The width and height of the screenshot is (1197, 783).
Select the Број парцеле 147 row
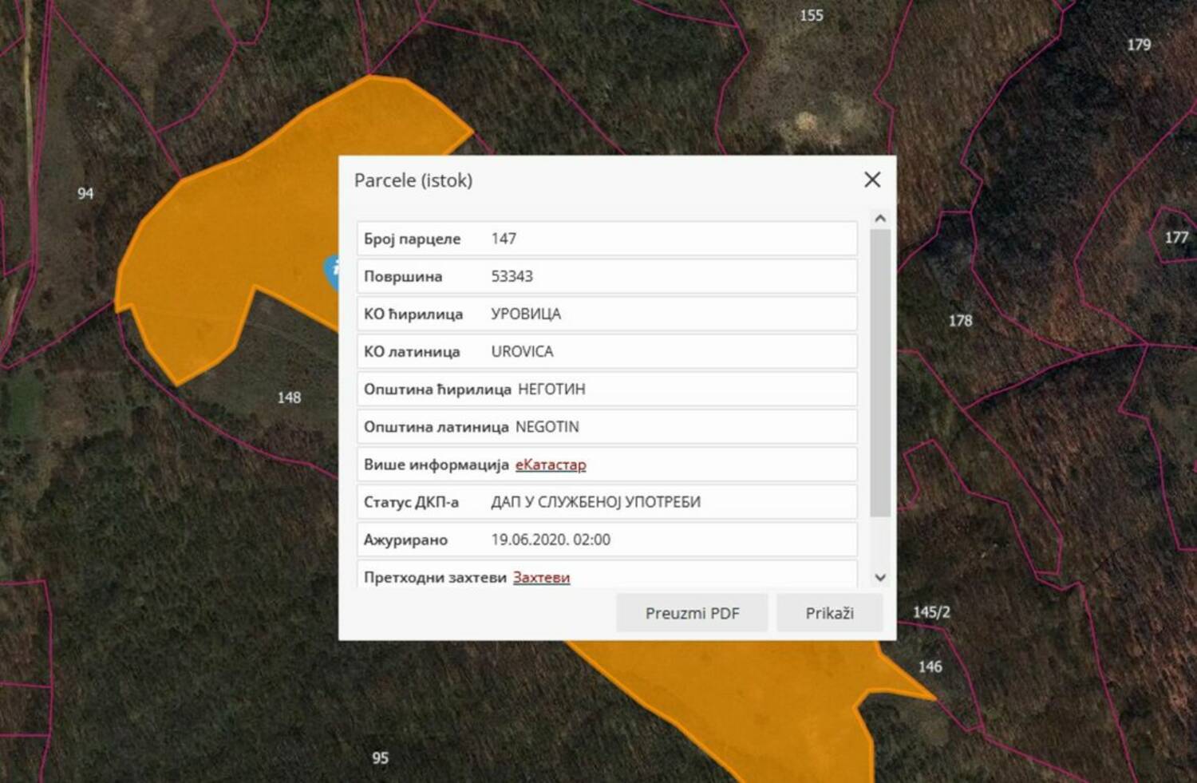pyautogui.click(x=606, y=239)
